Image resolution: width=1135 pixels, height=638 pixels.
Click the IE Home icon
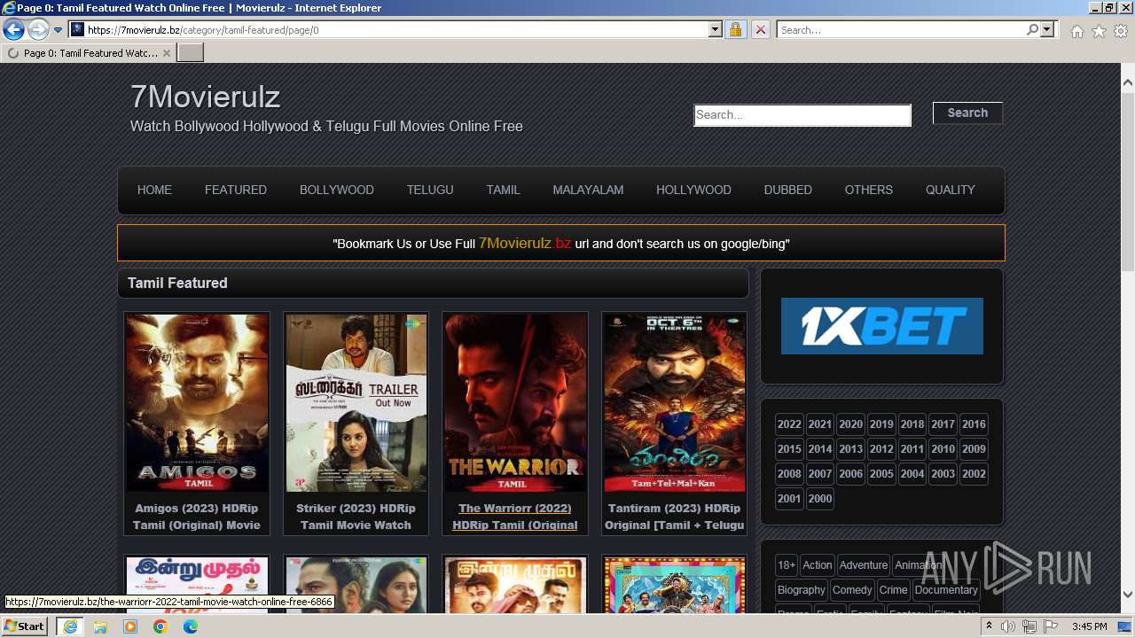pyautogui.click(x=1076, y=31)
